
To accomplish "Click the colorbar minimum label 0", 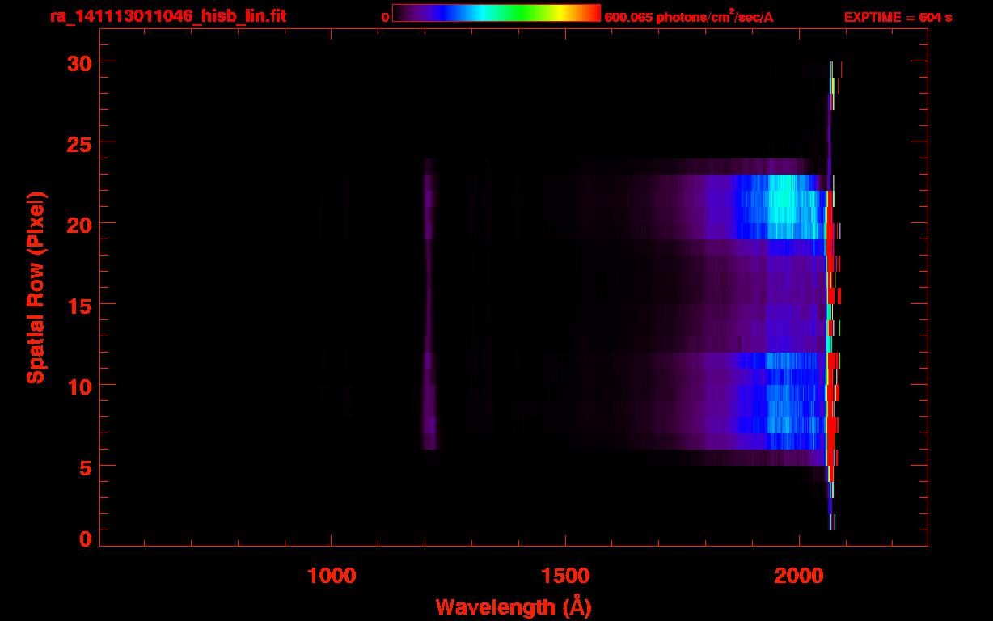I will [x=386, y=17].
